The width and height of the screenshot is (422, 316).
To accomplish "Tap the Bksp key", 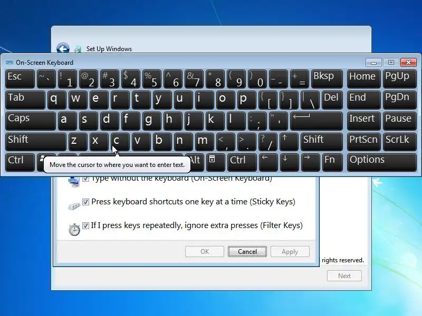I will (327, 78).
